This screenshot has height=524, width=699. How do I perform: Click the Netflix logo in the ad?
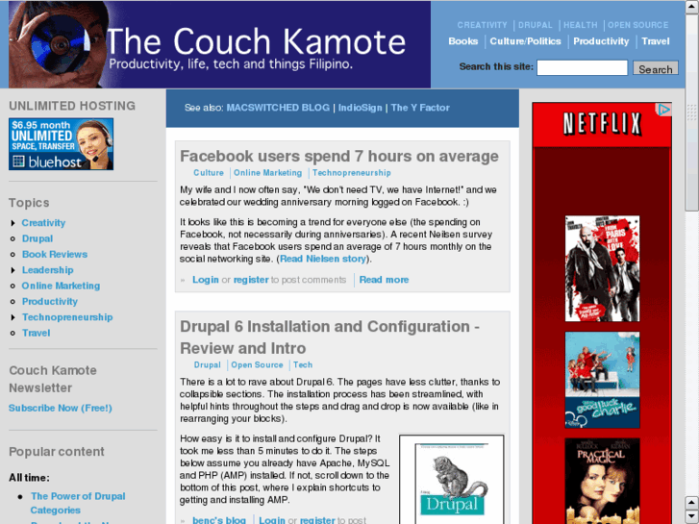point(602,124)
